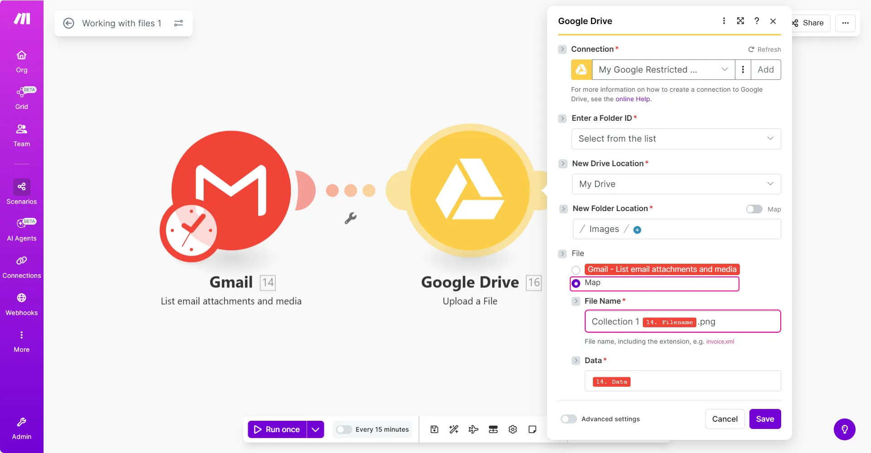Image resolution: width=871 pixels, height=453 pixels.
Task: Open scenario inputs icon in toolbar
Action: pos(493,429)
